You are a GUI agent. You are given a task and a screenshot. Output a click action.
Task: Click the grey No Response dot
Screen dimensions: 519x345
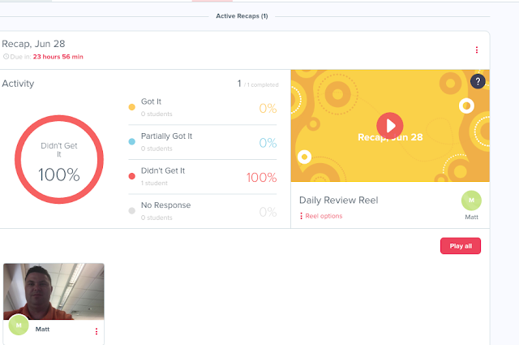131,211
